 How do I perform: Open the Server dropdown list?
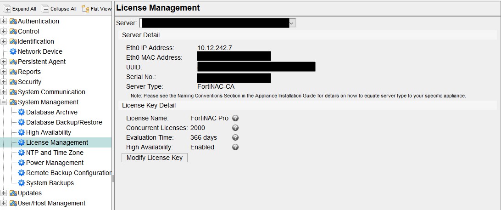292,23
